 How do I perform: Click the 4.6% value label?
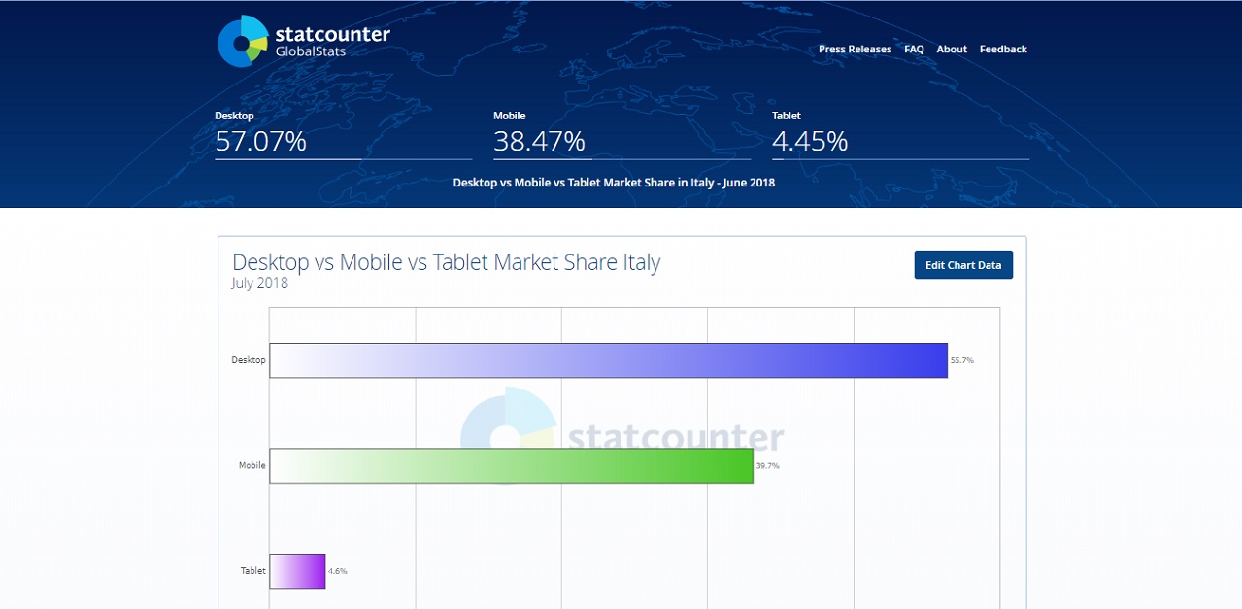(338, 571)
